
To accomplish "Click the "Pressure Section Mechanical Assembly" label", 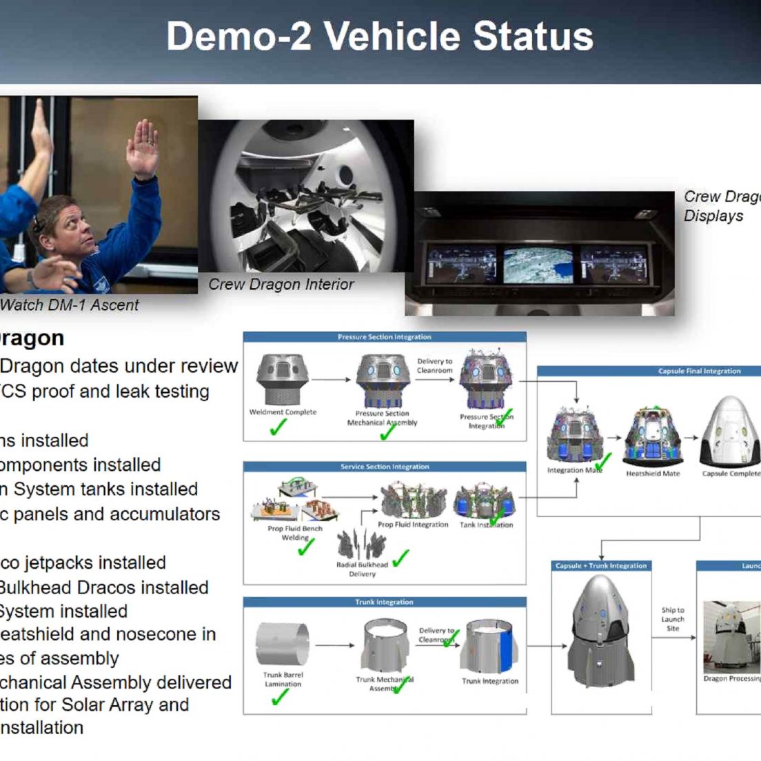I will coord(382,418).
